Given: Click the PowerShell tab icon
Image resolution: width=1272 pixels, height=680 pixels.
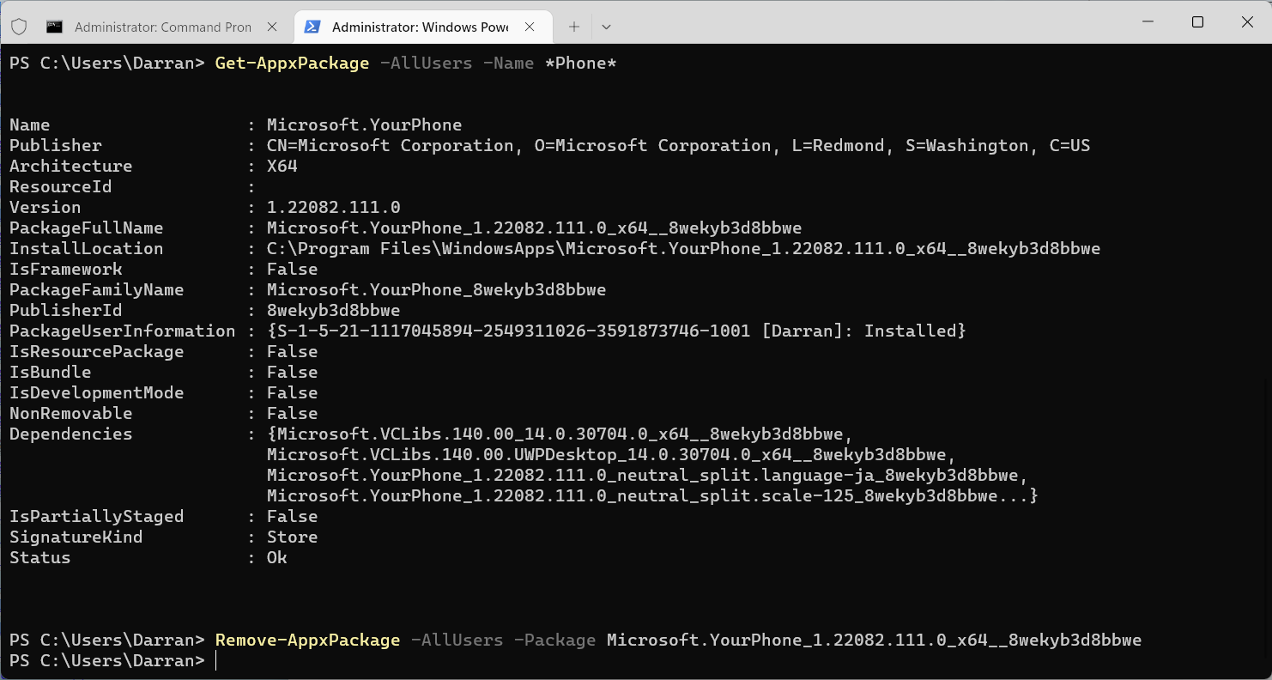Looking at the screenshot, I should tap(312, 27).
